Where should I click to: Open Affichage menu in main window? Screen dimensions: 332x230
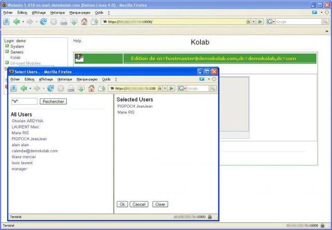39,12
